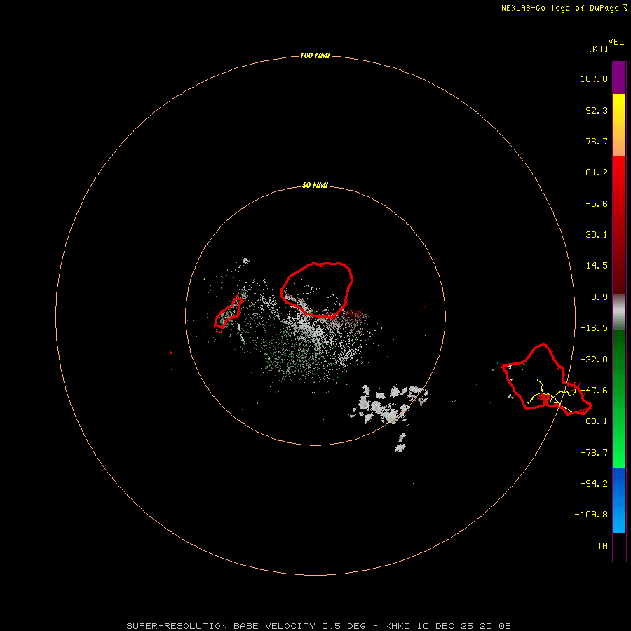Click the -0.9 legend value

[597, 297]
